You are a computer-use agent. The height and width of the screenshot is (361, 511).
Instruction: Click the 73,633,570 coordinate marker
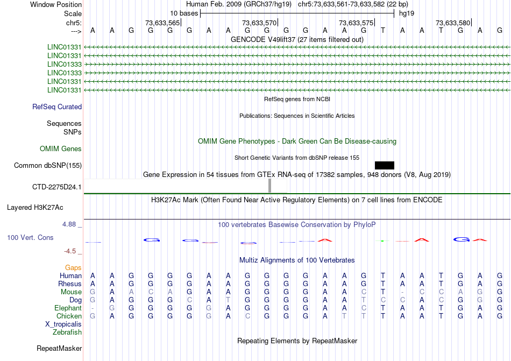259,23
